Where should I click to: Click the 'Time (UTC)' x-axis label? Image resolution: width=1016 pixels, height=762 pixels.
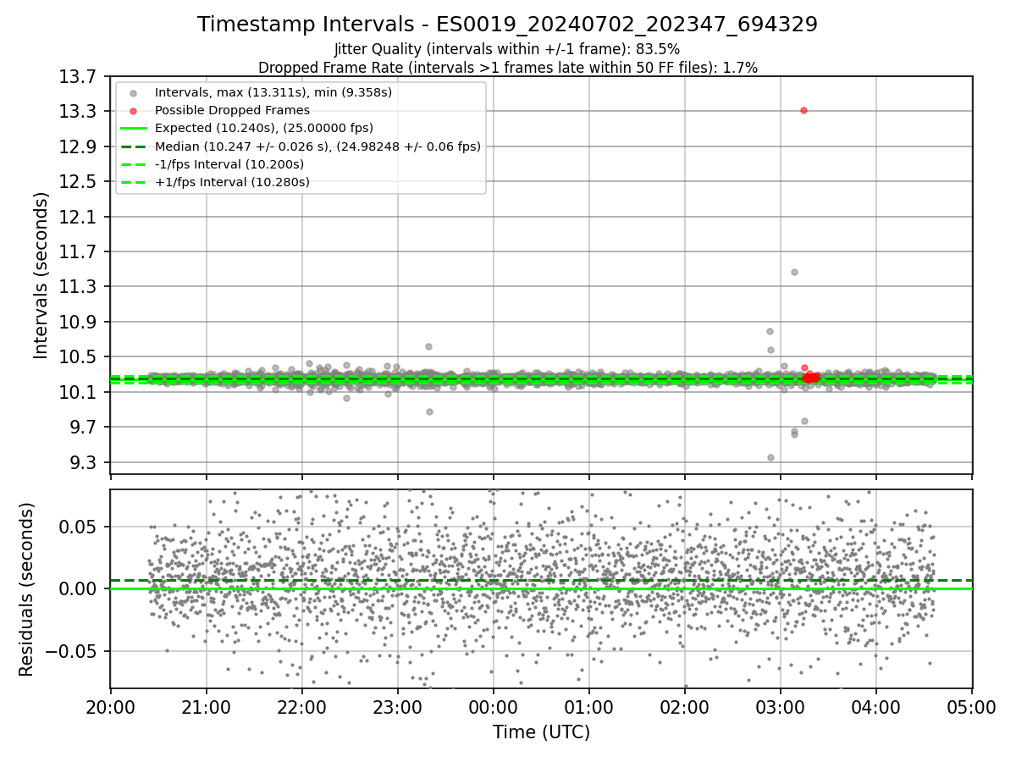541,732
